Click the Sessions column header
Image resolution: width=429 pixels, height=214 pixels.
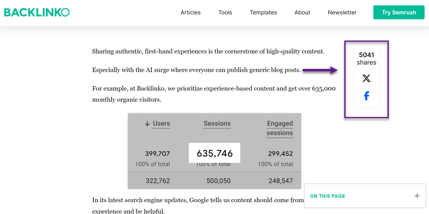tap(217, 124)
